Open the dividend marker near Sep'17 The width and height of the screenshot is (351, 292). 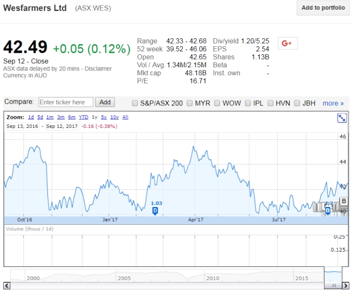pyautogui.click(x=328, y=211)
